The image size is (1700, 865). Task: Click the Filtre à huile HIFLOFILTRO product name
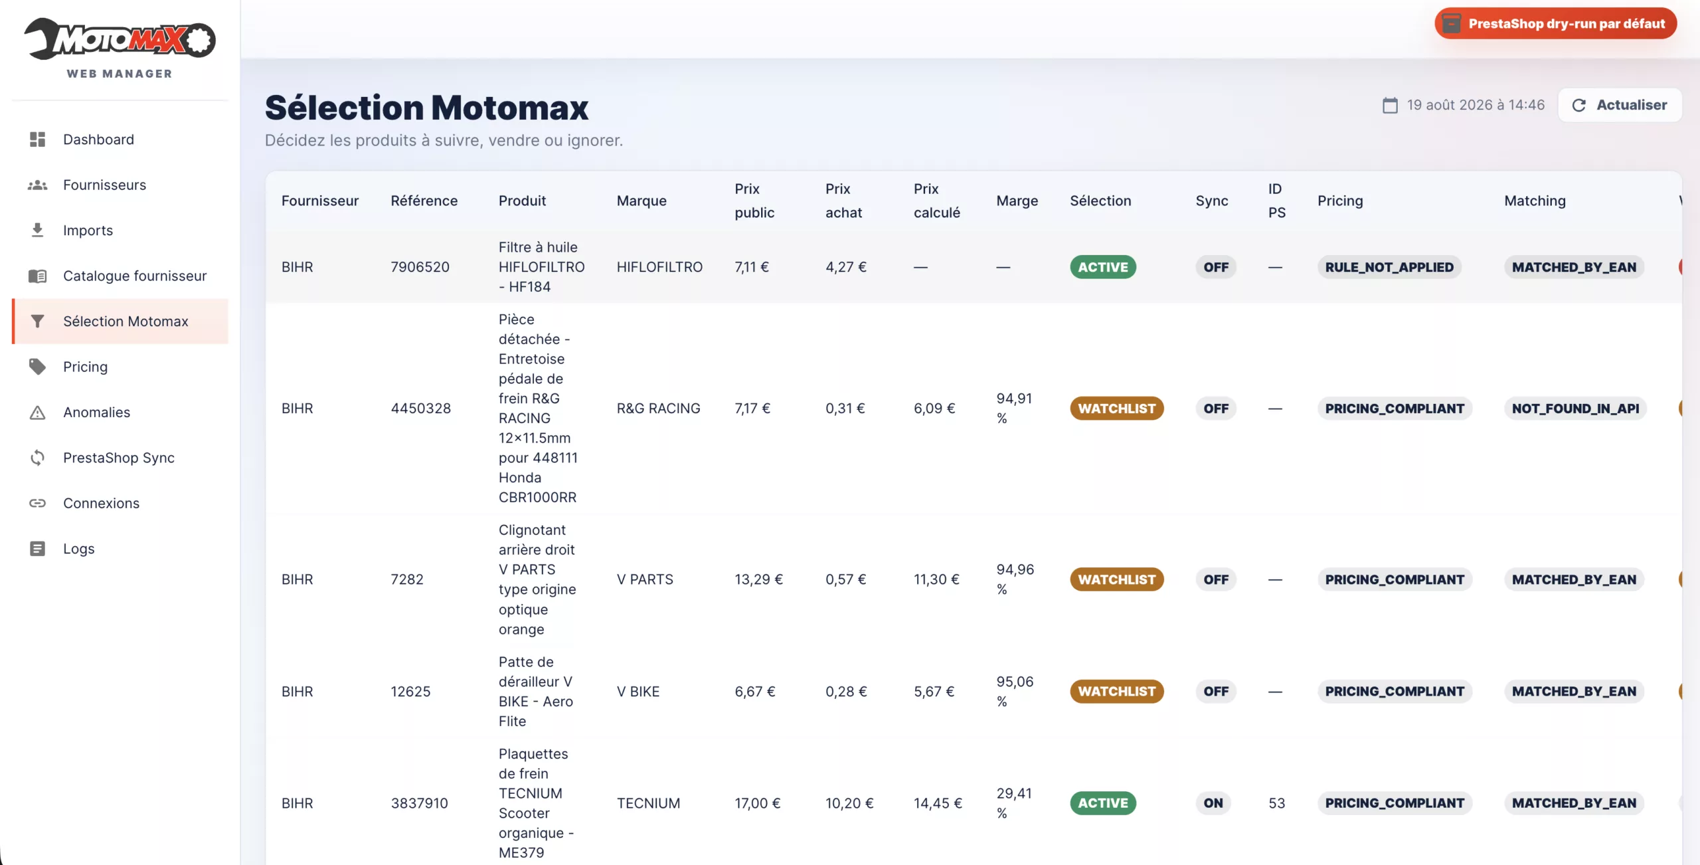point(541,267)
